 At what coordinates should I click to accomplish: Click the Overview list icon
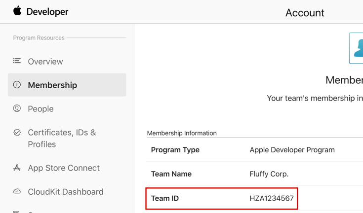[x=17, y=61]
